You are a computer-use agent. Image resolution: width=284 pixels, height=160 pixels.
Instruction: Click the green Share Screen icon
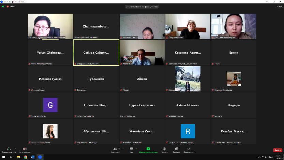point(148,149)
